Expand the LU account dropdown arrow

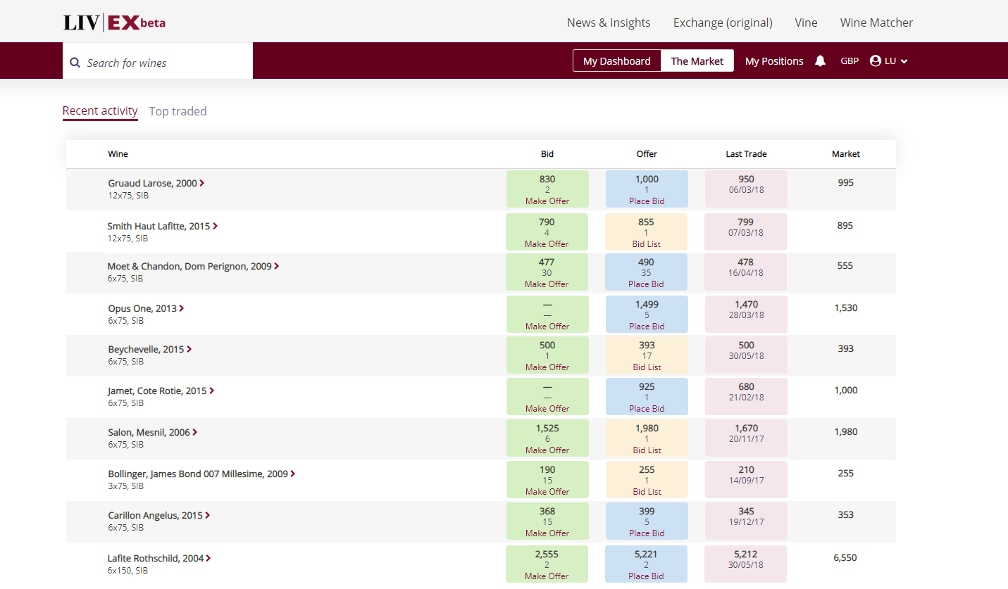point(904,61)
